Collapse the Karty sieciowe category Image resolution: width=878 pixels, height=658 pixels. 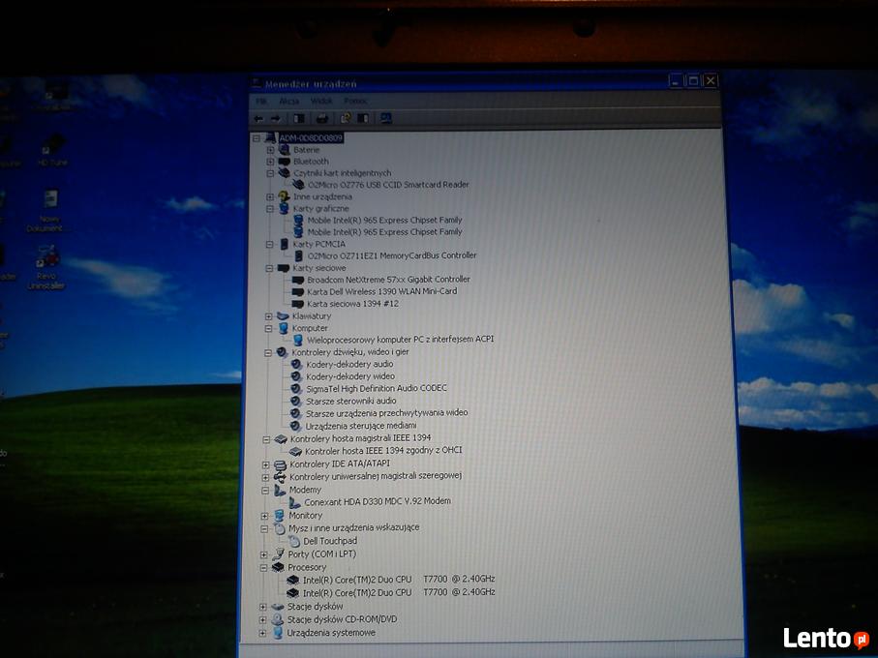[269, 269]
